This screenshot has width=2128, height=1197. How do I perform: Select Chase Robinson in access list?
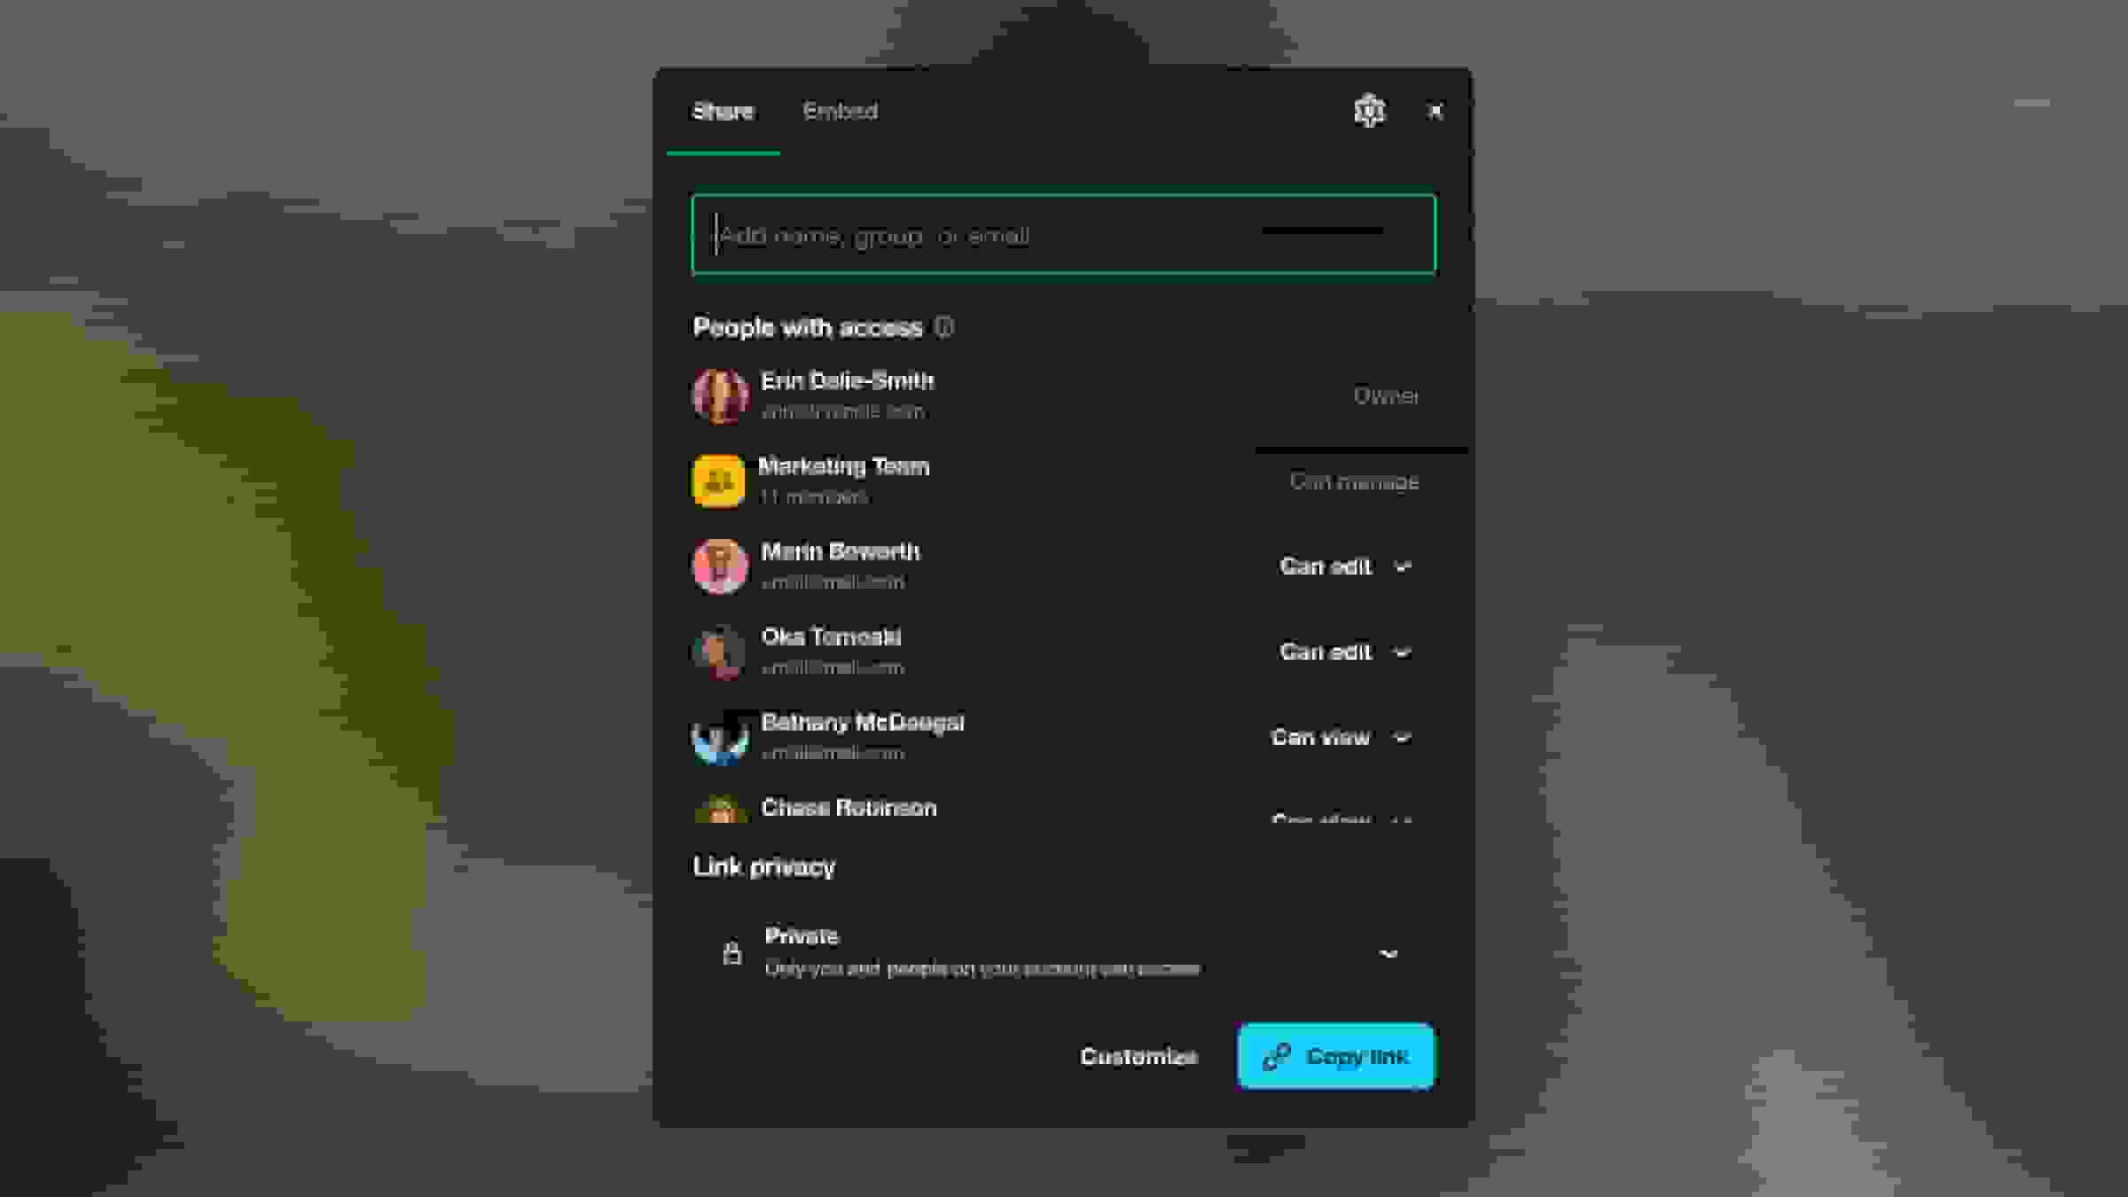(x=848, y=808)
